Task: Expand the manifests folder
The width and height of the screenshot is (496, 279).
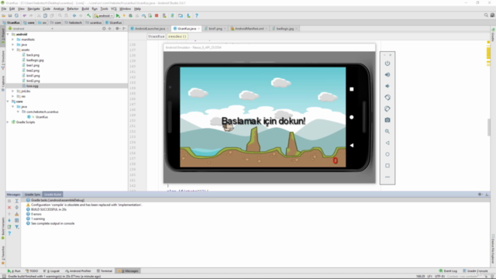Action: coord(13,40)
